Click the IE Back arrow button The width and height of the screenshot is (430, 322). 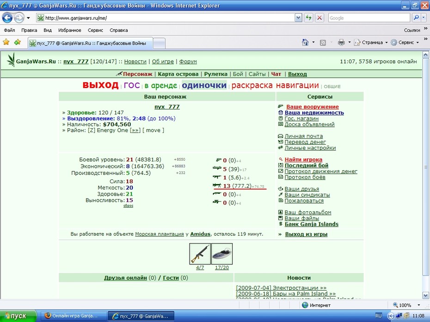click(7, 18)
